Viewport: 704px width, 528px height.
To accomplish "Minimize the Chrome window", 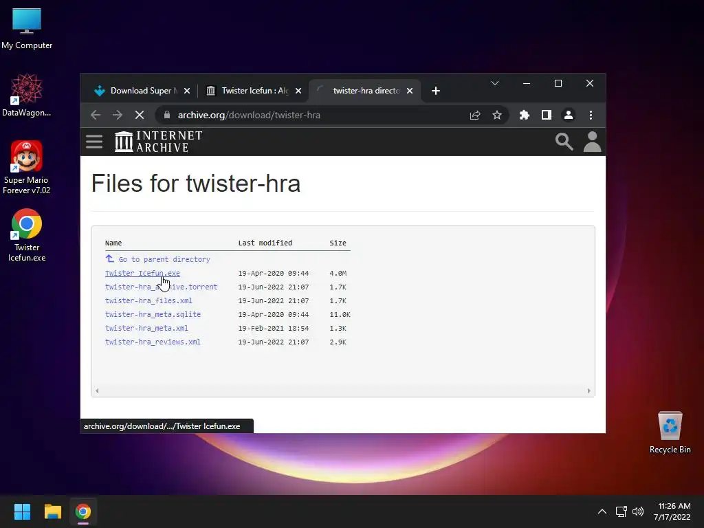I will point(527,83).
